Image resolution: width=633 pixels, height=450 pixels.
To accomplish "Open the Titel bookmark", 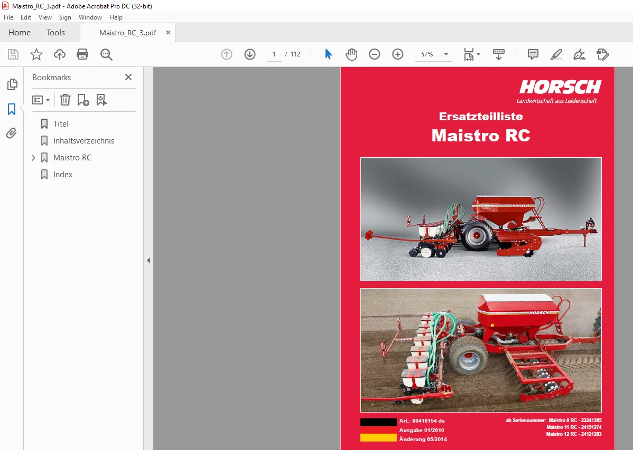I will pos(61,124).
